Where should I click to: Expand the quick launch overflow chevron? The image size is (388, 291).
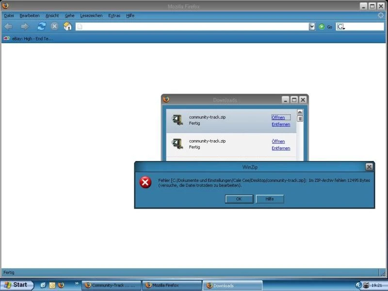[76, 283]
